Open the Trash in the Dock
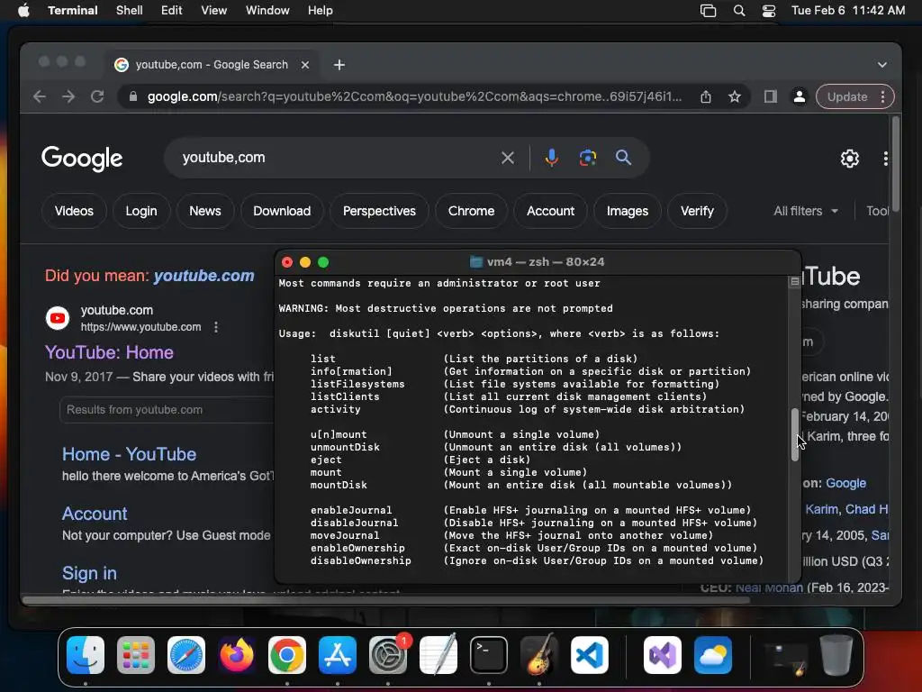The height and width of the screenshot is (692, 922). pos(836,655)
